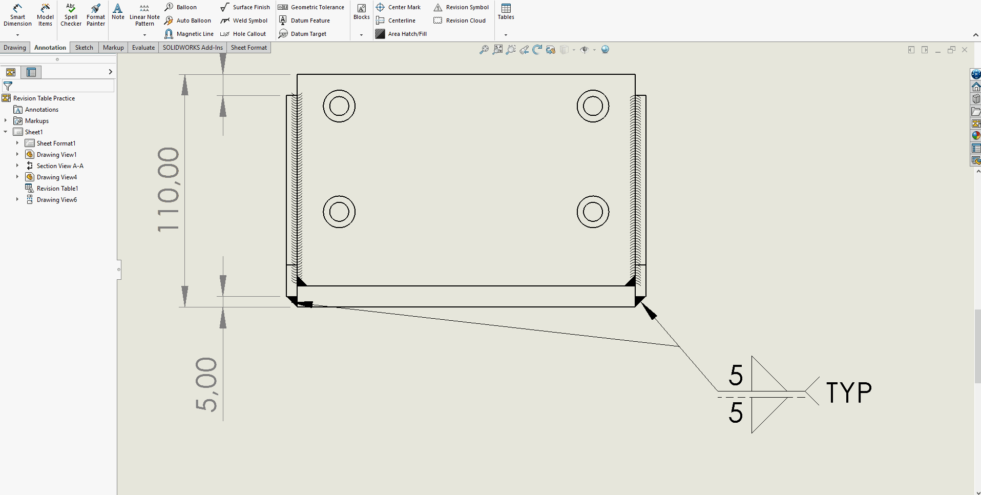The height and width of the screenshot is (495, 981).
Task: Click the feature tree filter field
Action: (61, 86)
